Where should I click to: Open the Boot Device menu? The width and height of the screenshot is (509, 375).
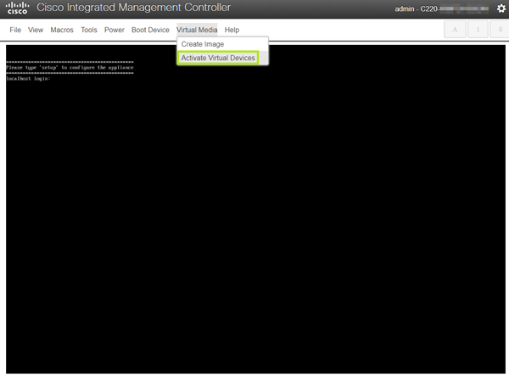click(x=150, y=30)
